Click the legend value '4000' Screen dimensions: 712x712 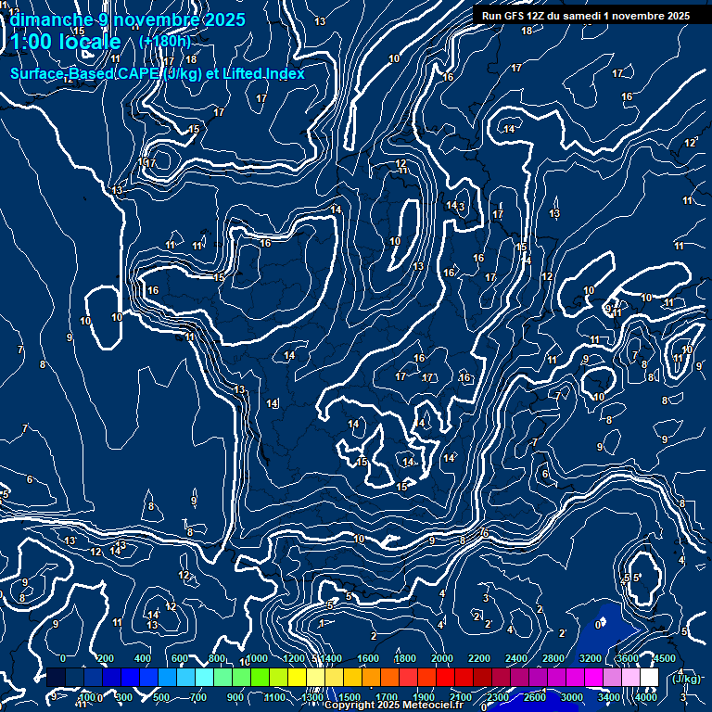tap(646, 697)
